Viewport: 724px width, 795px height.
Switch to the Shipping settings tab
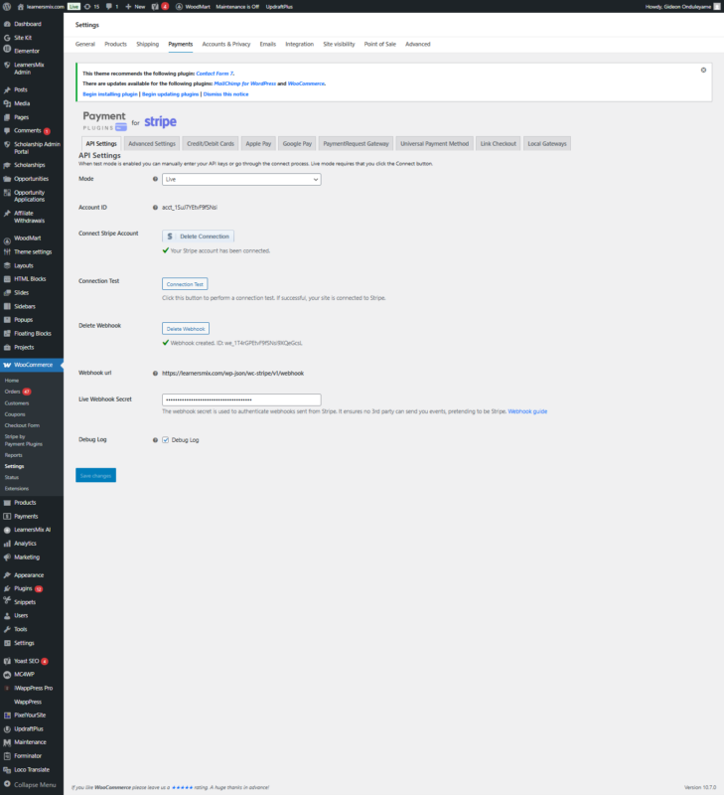coord(147,44)
